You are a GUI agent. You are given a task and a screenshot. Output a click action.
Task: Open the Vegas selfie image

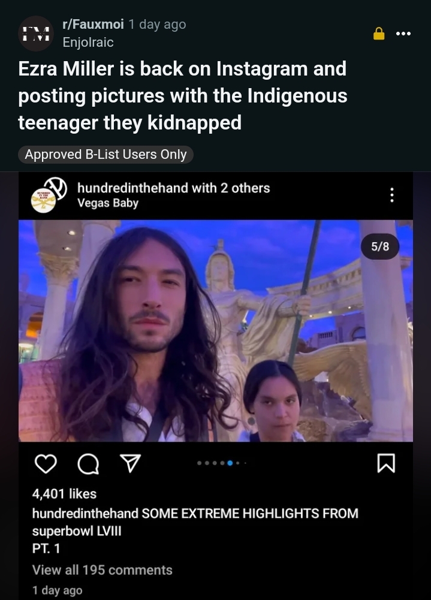(x=216, y=331)
